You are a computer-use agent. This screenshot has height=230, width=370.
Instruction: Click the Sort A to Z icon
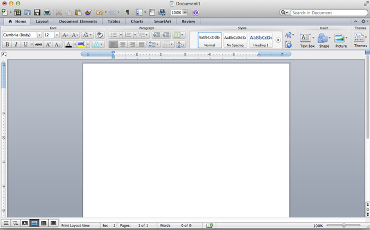180,44
